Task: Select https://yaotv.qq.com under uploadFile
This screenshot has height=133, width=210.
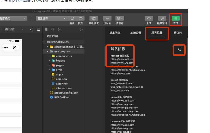Action: [x=122, y=104]
